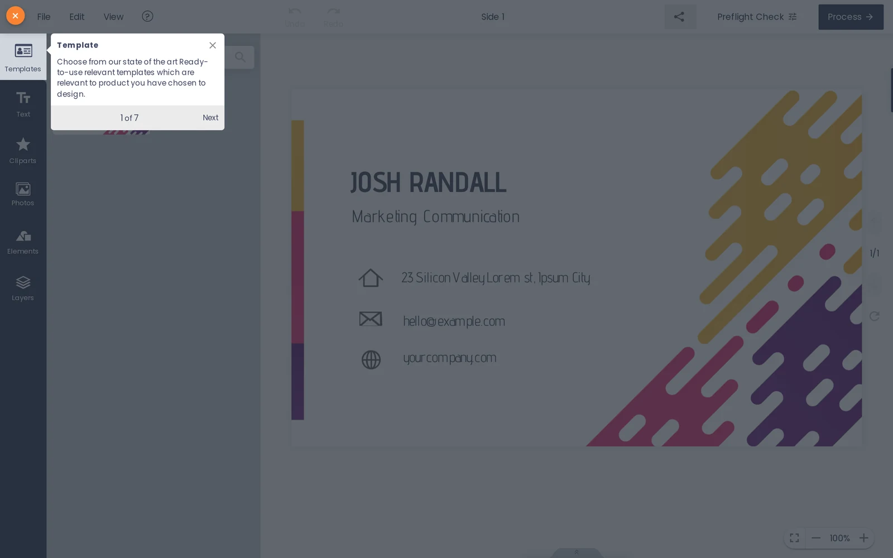
Task: Click the Process button
Action: click(851, 17)
